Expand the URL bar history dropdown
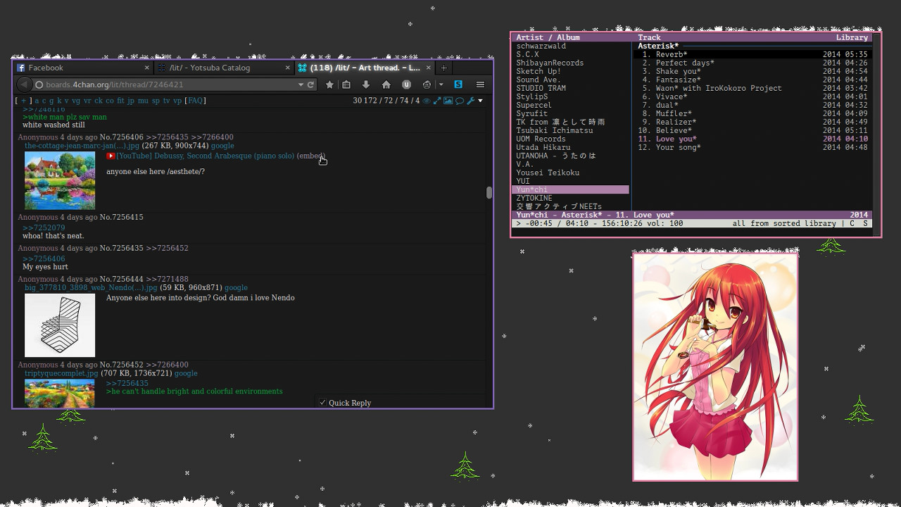The width and height of the screenshot is (901, 507). click(x=301, y=84)
